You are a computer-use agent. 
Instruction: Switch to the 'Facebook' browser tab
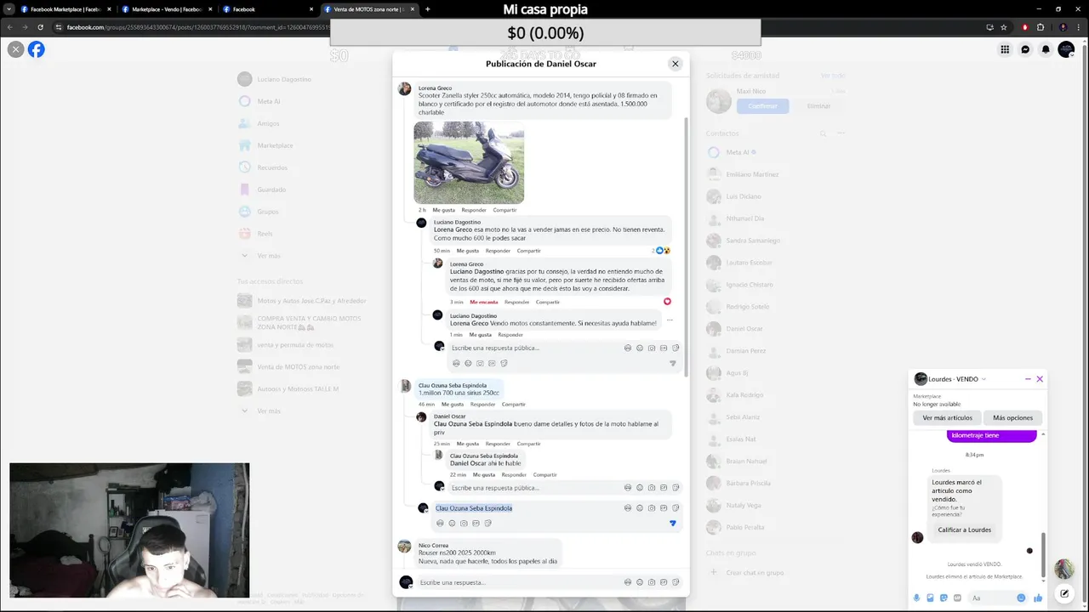tap(269, 9)
